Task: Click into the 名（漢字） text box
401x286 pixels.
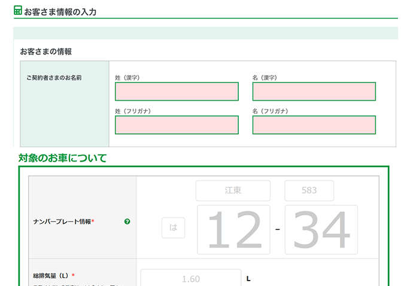Action: click(314, 92)
